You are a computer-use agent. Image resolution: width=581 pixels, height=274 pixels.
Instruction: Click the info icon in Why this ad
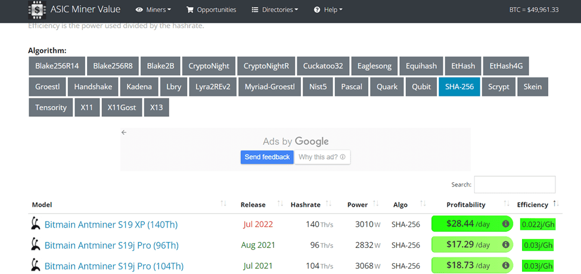pyautogui.click(x=343, y=157)
